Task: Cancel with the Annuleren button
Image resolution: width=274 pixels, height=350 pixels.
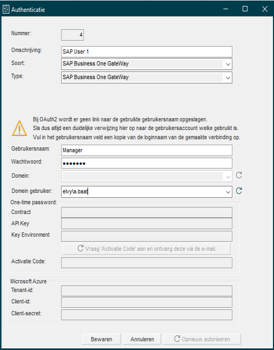Action: tap(142, 339)
